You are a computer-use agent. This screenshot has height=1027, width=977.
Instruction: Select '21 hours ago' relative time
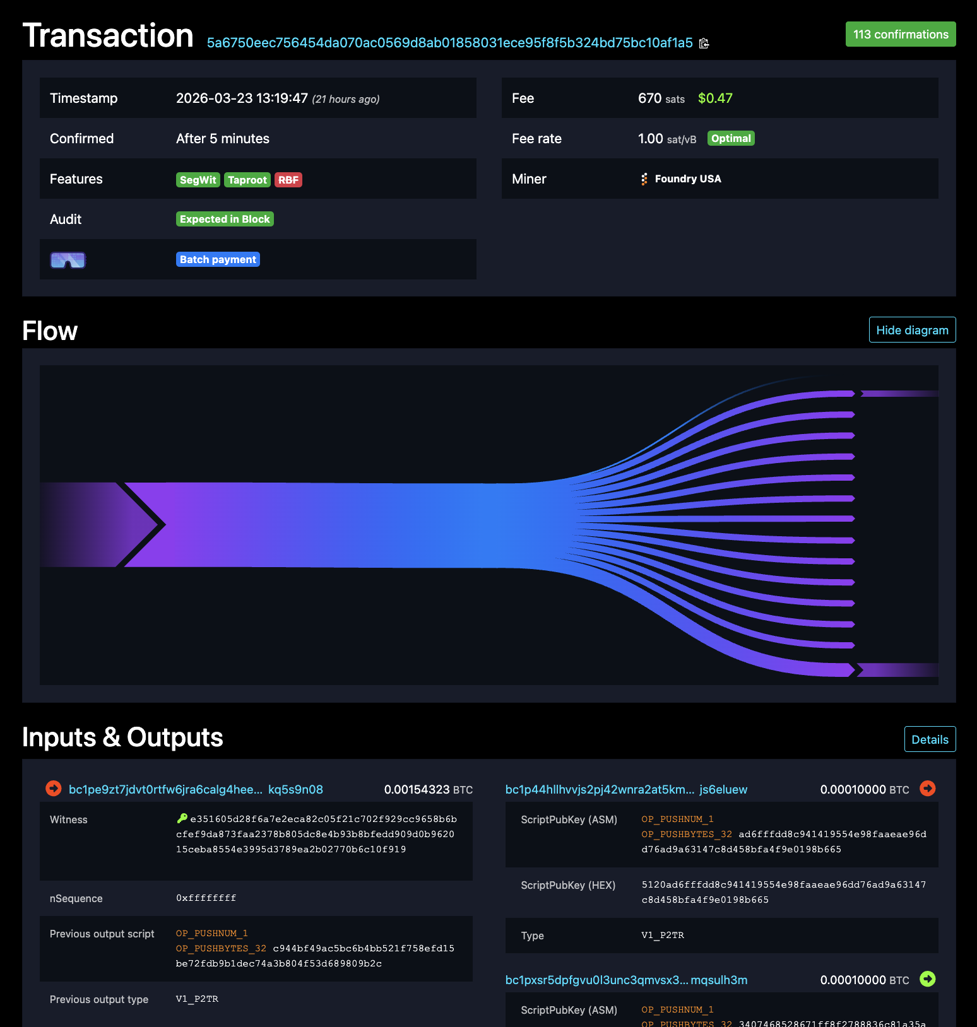coord(346,99)
